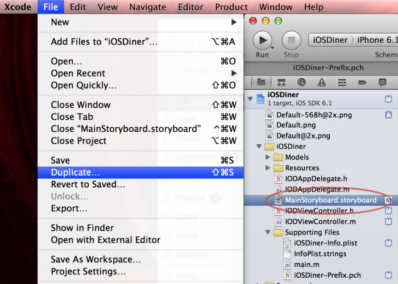Open the Project navigator folder icon
398x284 pixels.
pos(261,82)
